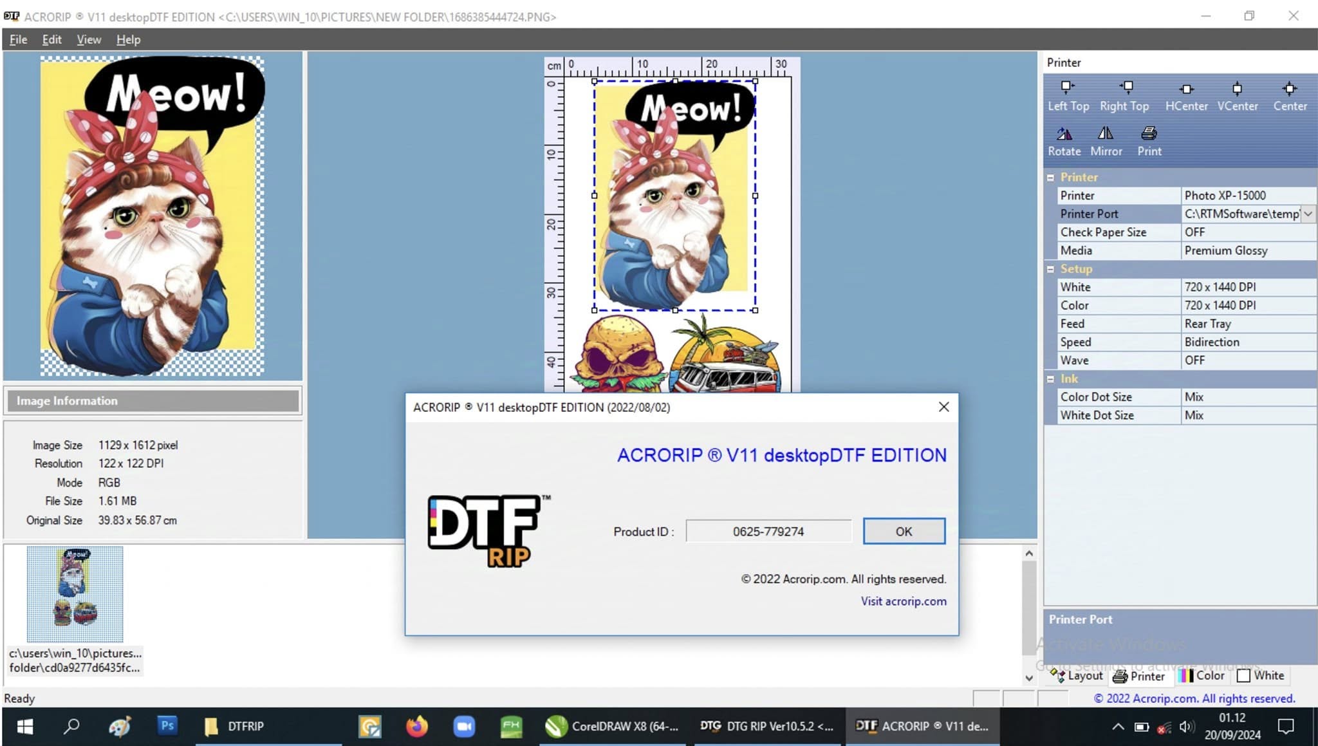Close the About dialog with X

point(943,407)
